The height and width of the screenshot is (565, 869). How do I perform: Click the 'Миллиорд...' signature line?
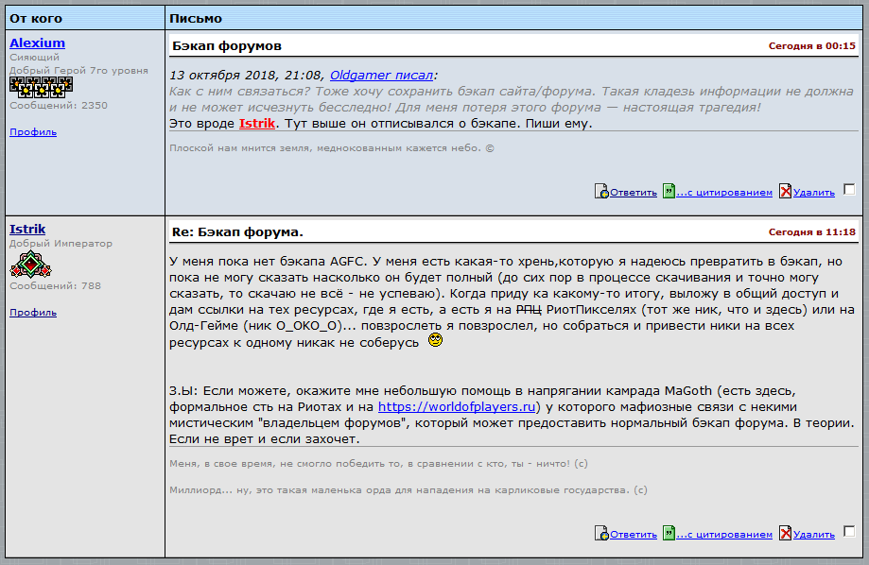click(408, 490)
